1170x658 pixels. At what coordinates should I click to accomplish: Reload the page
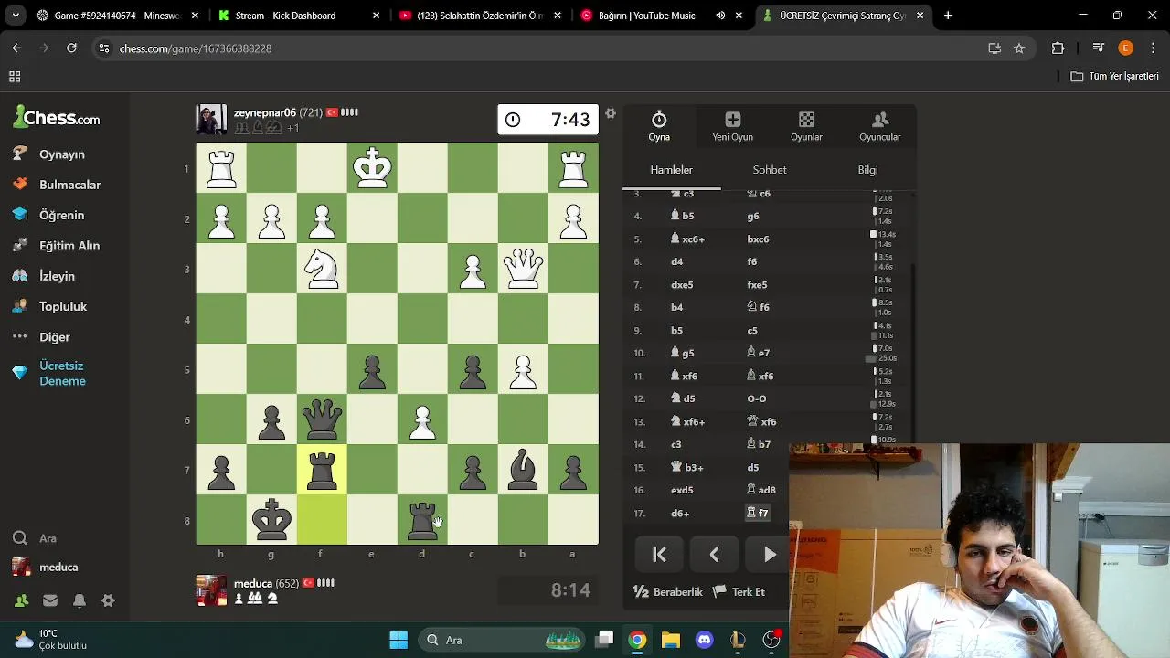click(71, 48)
